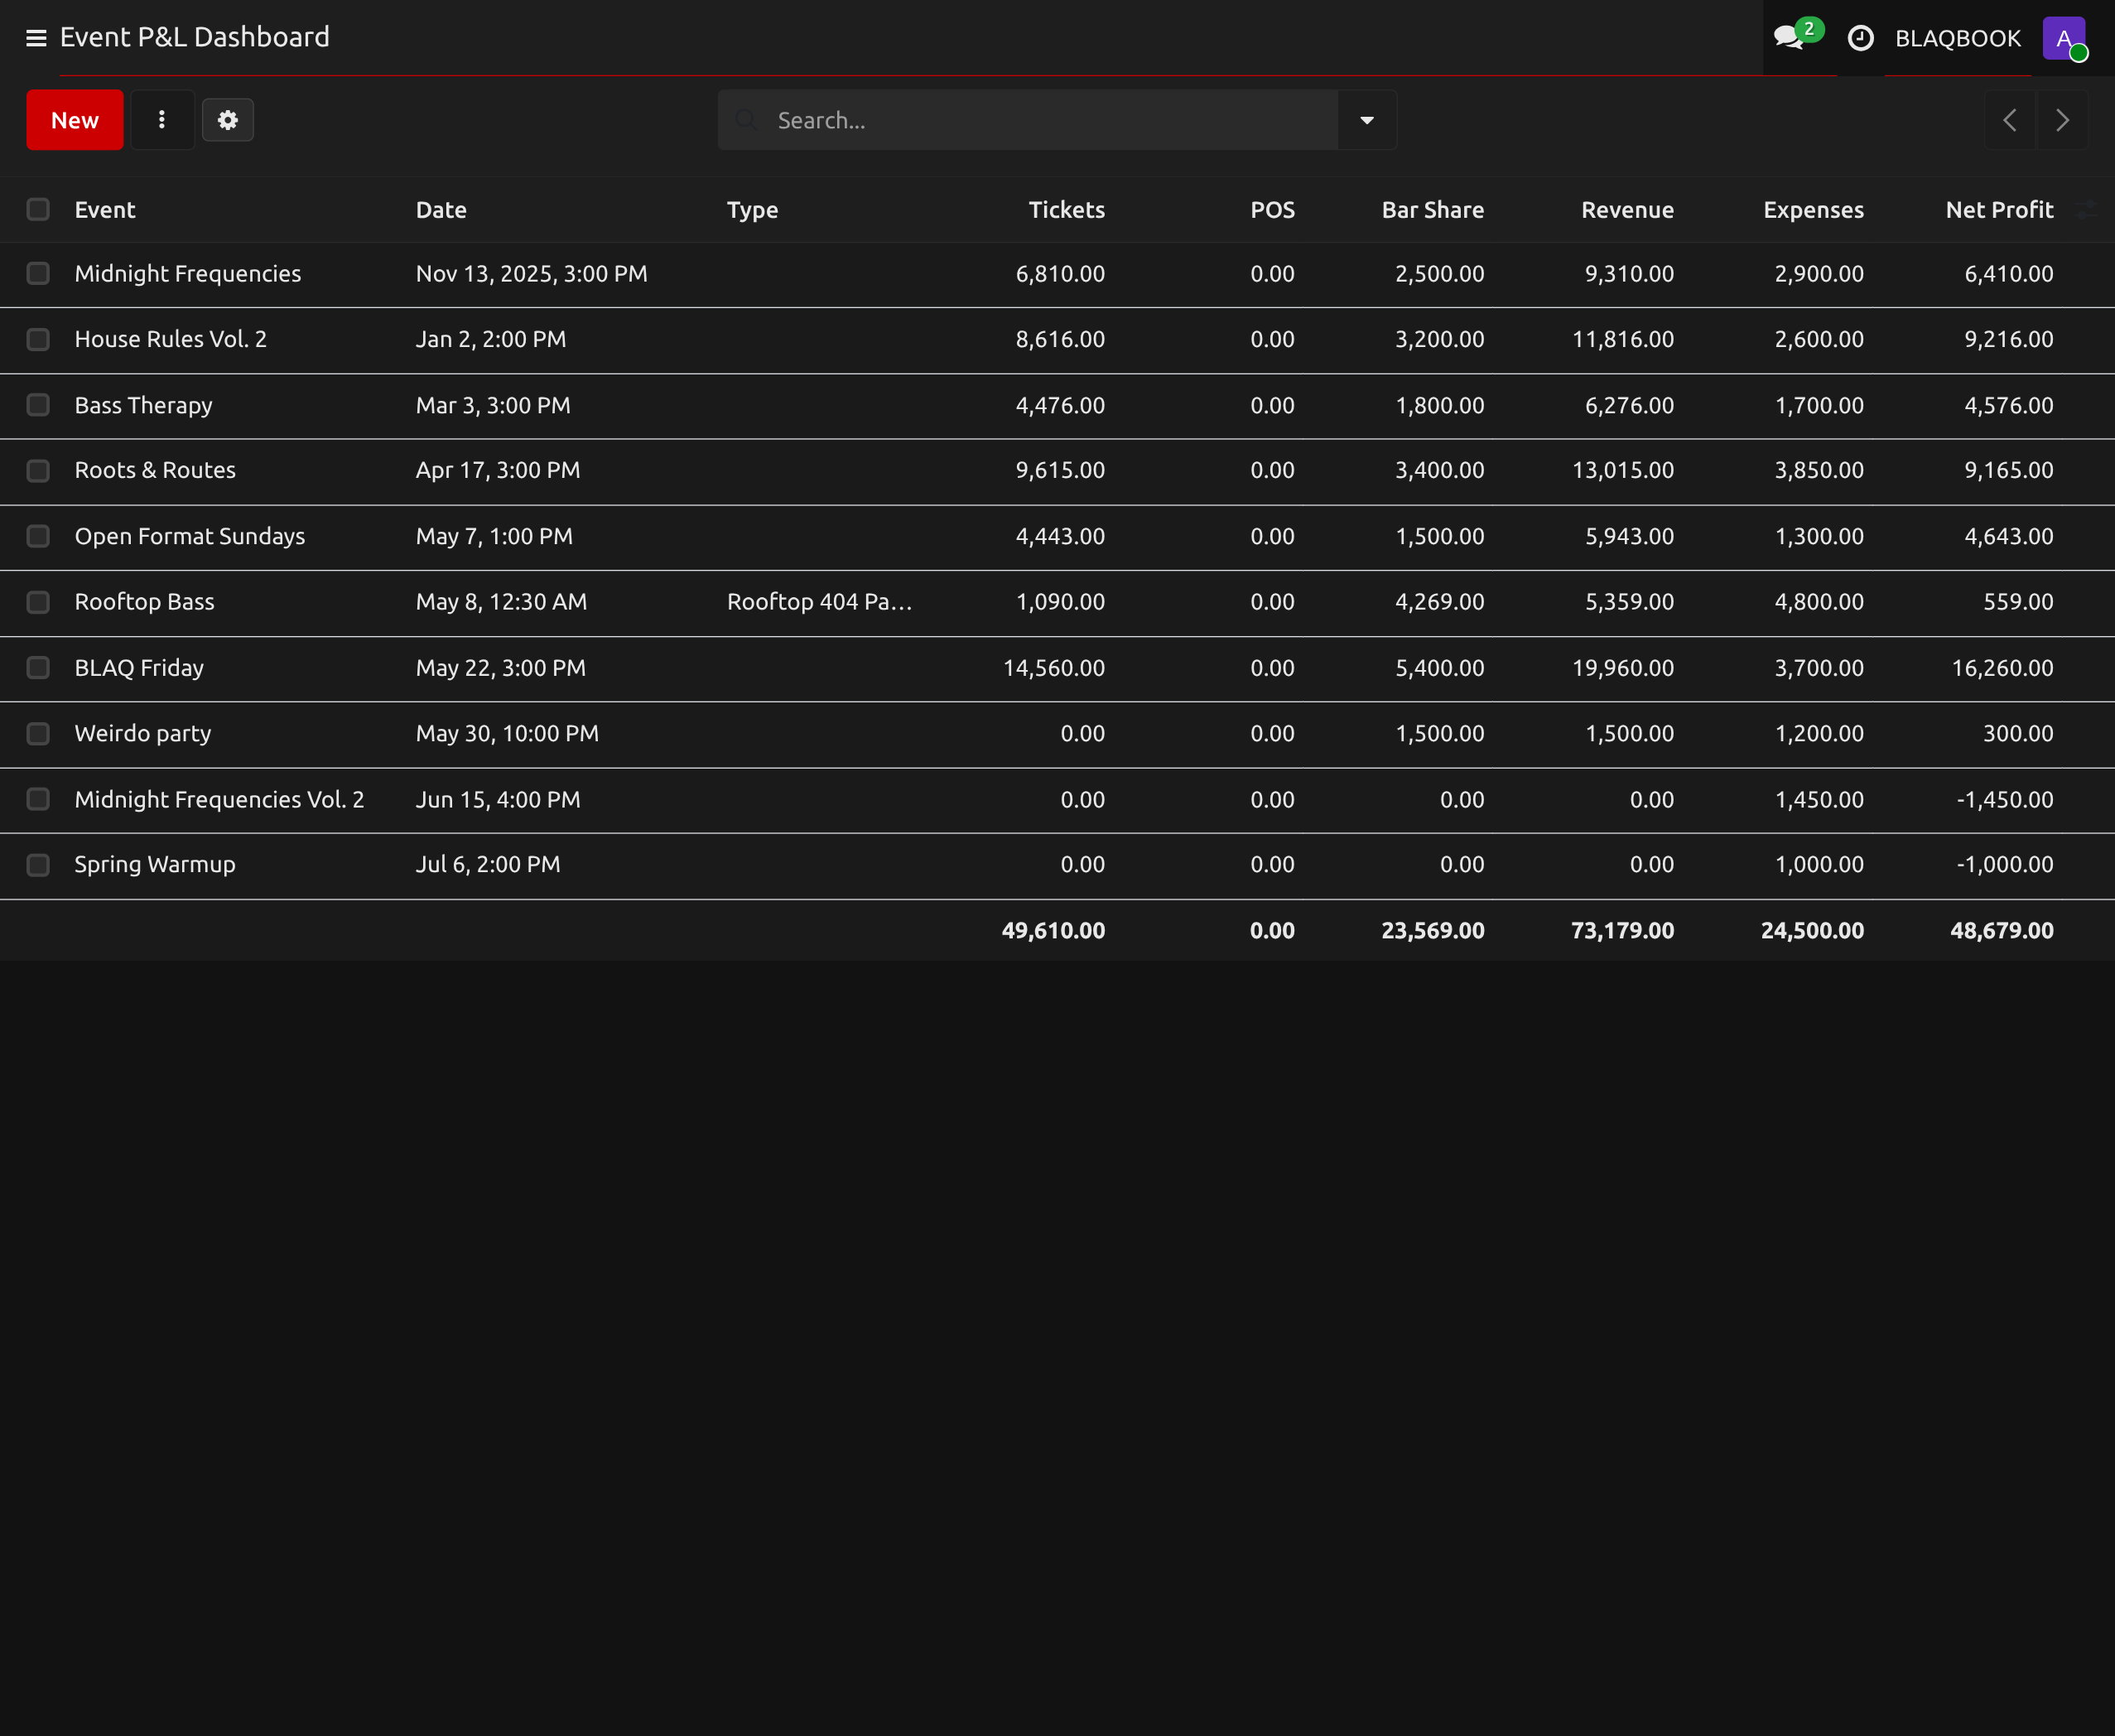Open the three-dot actions menu
The height and width of the screenshot is (1736, 2115).
[x=162, y=120]
